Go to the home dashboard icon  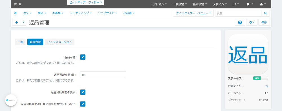pyautogui.click(x=16, y=13)
